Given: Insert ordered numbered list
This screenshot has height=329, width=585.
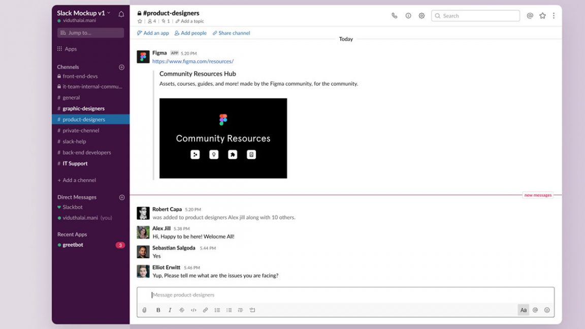Looking at the screenshot, I should pyautogui.click(x=217, y=310).
